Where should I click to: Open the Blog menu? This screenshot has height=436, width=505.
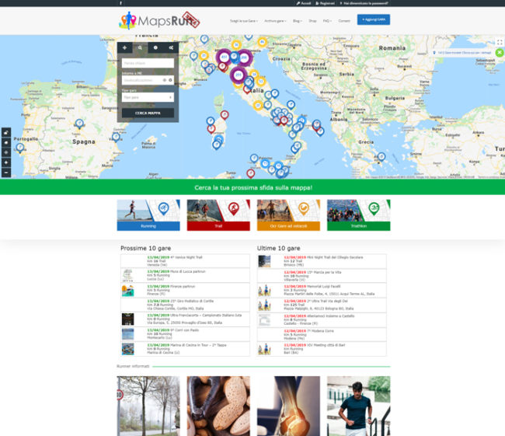pos(298,20)
